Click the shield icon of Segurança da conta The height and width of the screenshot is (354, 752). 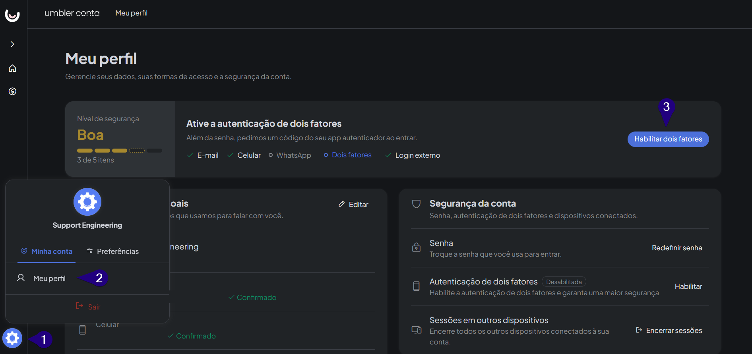[x=416, y=204]
